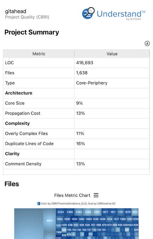Screen dimensions: 153x239
Task: Click the gitahead project title
Action: (x=16, y=11)
